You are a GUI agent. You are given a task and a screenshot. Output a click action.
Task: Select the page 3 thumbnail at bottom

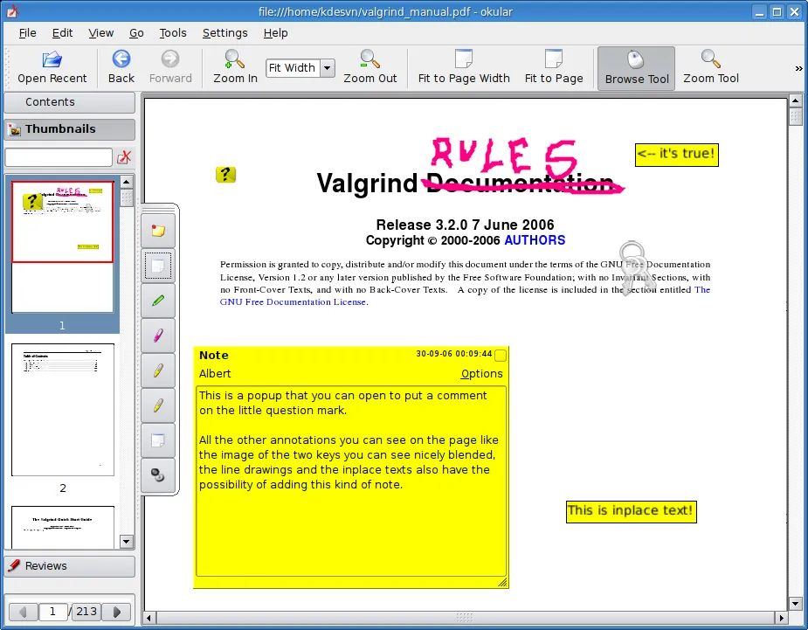pyautogui.click(x=62, y=528)
